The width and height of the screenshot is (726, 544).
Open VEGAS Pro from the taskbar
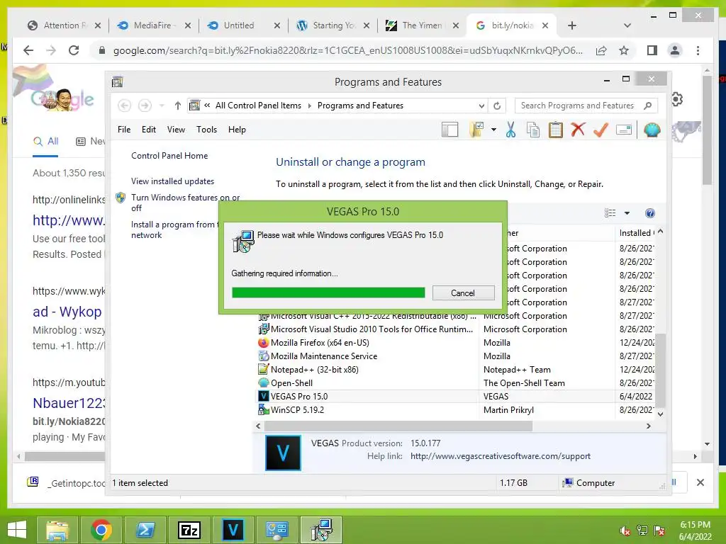tap(233, 530)
